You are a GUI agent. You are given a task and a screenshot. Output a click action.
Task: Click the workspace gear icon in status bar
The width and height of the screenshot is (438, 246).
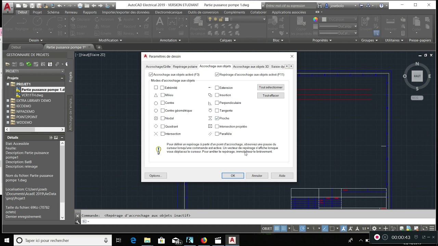pos(374,229)
